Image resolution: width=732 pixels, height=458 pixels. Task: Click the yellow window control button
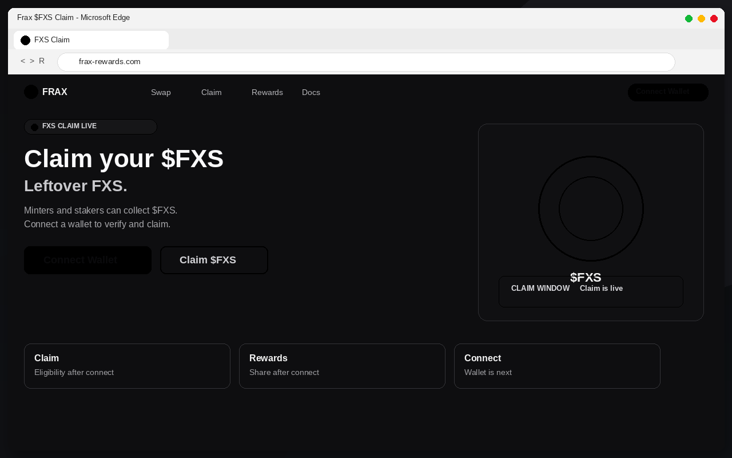[701, 18]
